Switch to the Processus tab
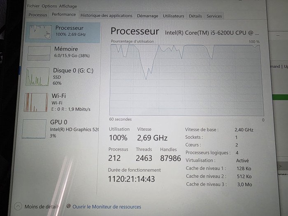This screenshot has height=216, width=288. pyautogui.click(x=38, y=15)
